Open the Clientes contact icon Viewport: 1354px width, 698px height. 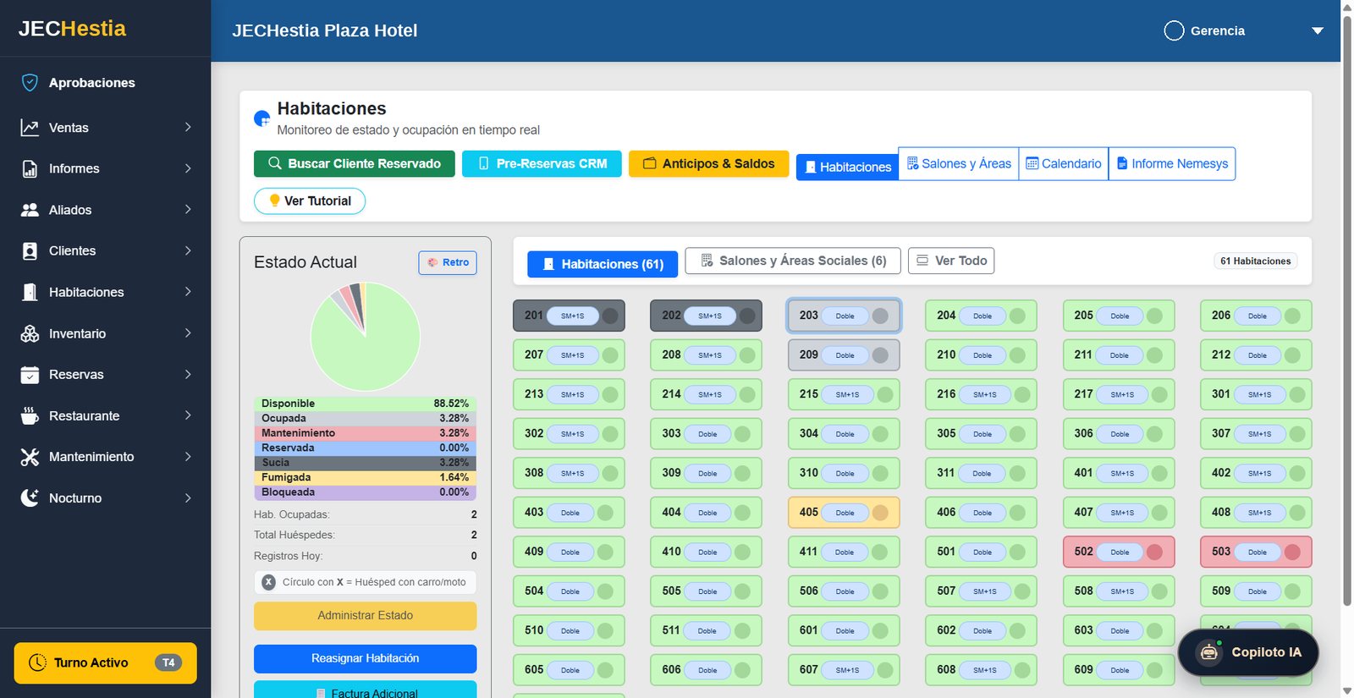30,250
